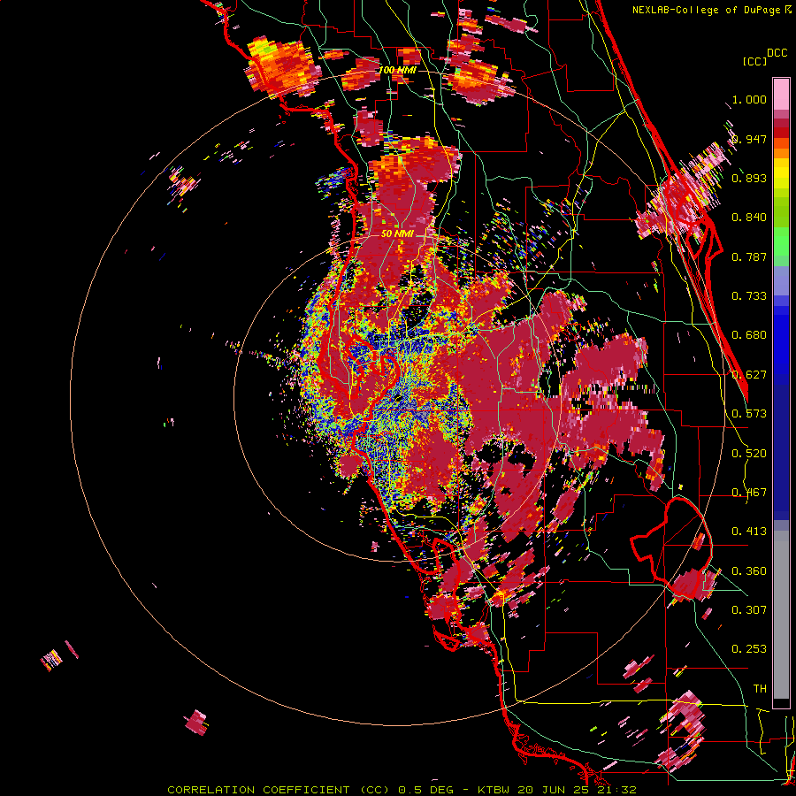
Task: Click the KTBW radar site identifier
Action: click(x=495, y=790)
